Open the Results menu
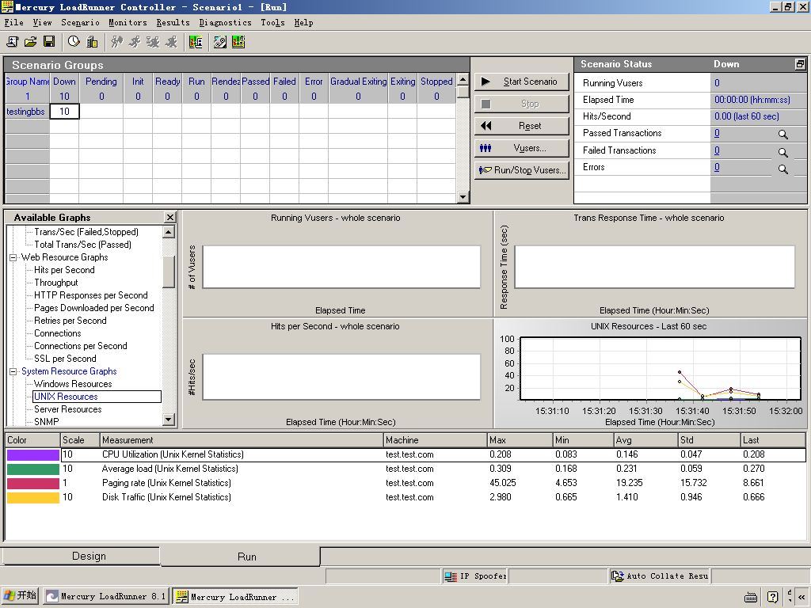Viewport: 811px width, 608px height. [173, 22]
